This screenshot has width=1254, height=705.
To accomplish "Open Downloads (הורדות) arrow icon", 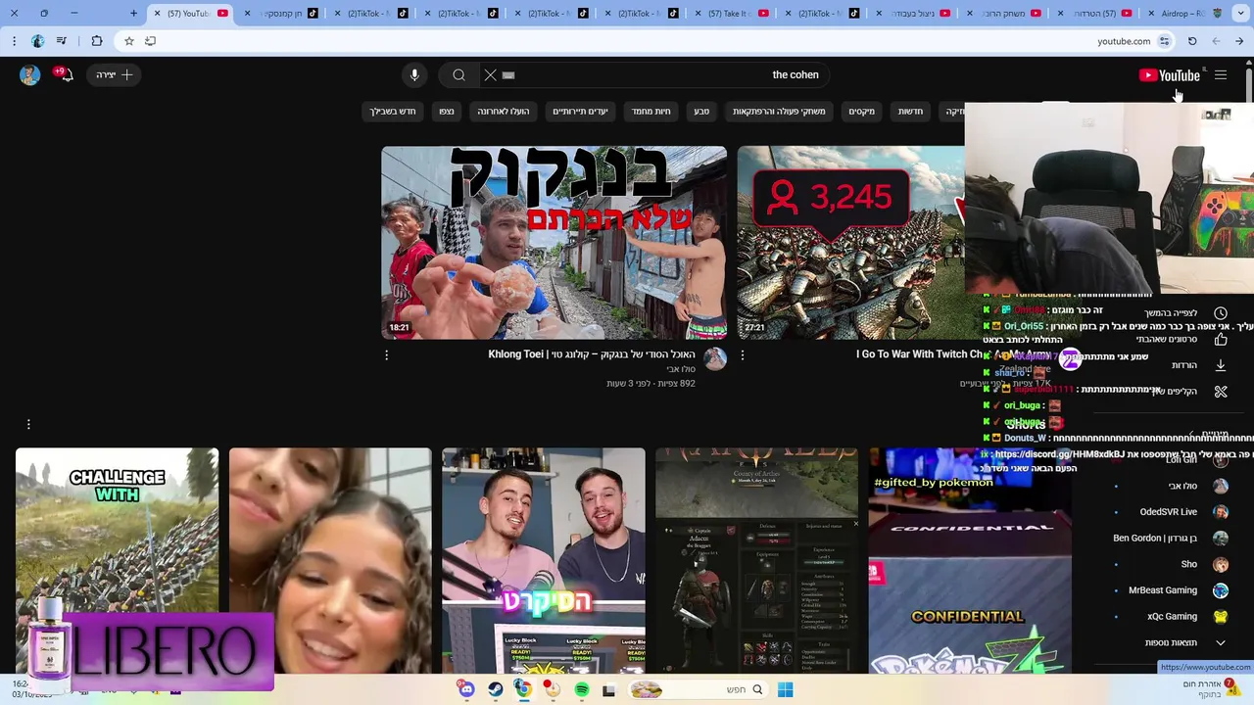I will point(1221,365).
